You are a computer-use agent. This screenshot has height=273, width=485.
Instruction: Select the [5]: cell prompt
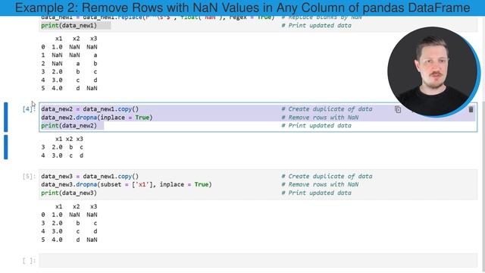tap(29, 177)
